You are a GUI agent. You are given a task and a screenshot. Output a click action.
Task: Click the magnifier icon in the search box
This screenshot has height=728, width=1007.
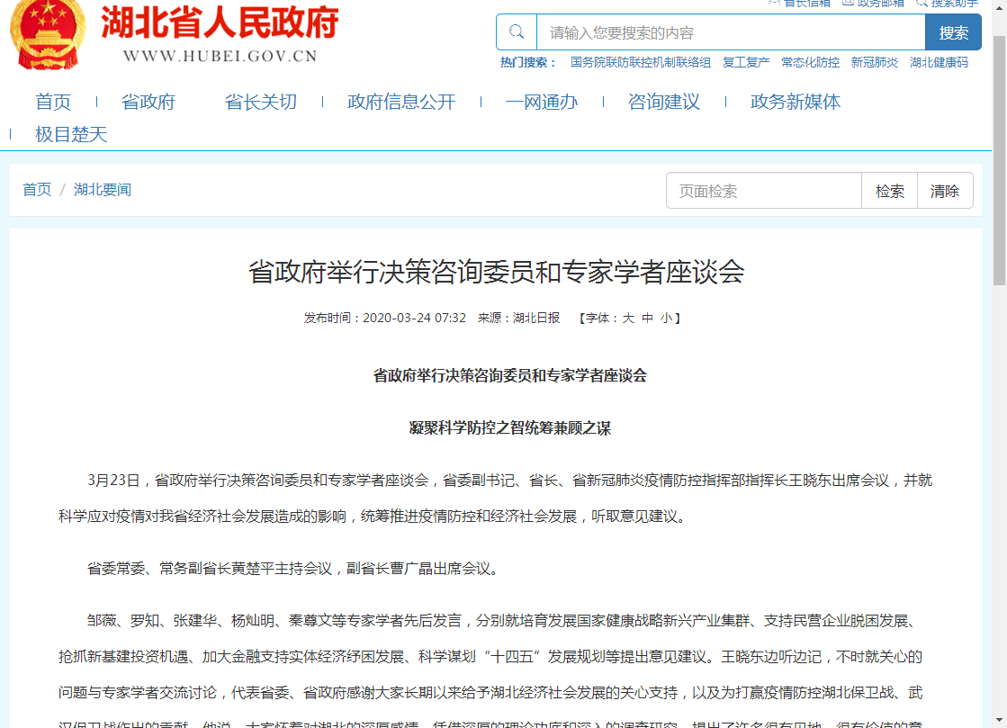point(517,32)
